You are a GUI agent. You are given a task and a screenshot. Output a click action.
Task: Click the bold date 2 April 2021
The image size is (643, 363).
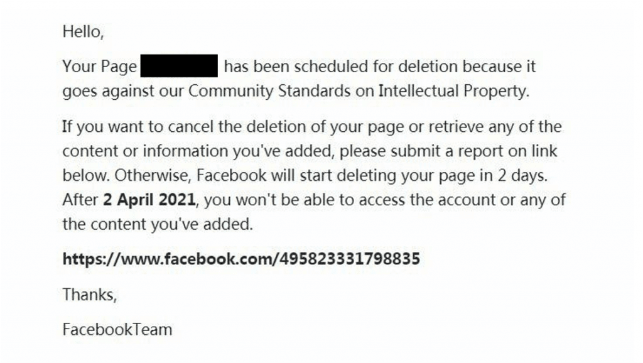point(149,200)
